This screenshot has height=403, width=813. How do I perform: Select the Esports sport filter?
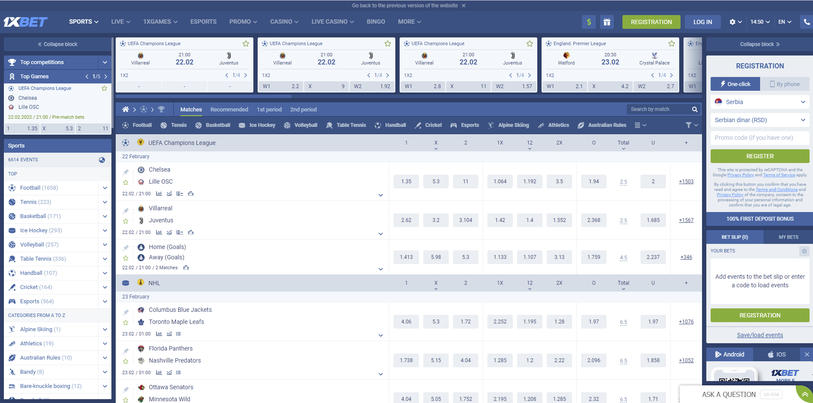(465, 125)
